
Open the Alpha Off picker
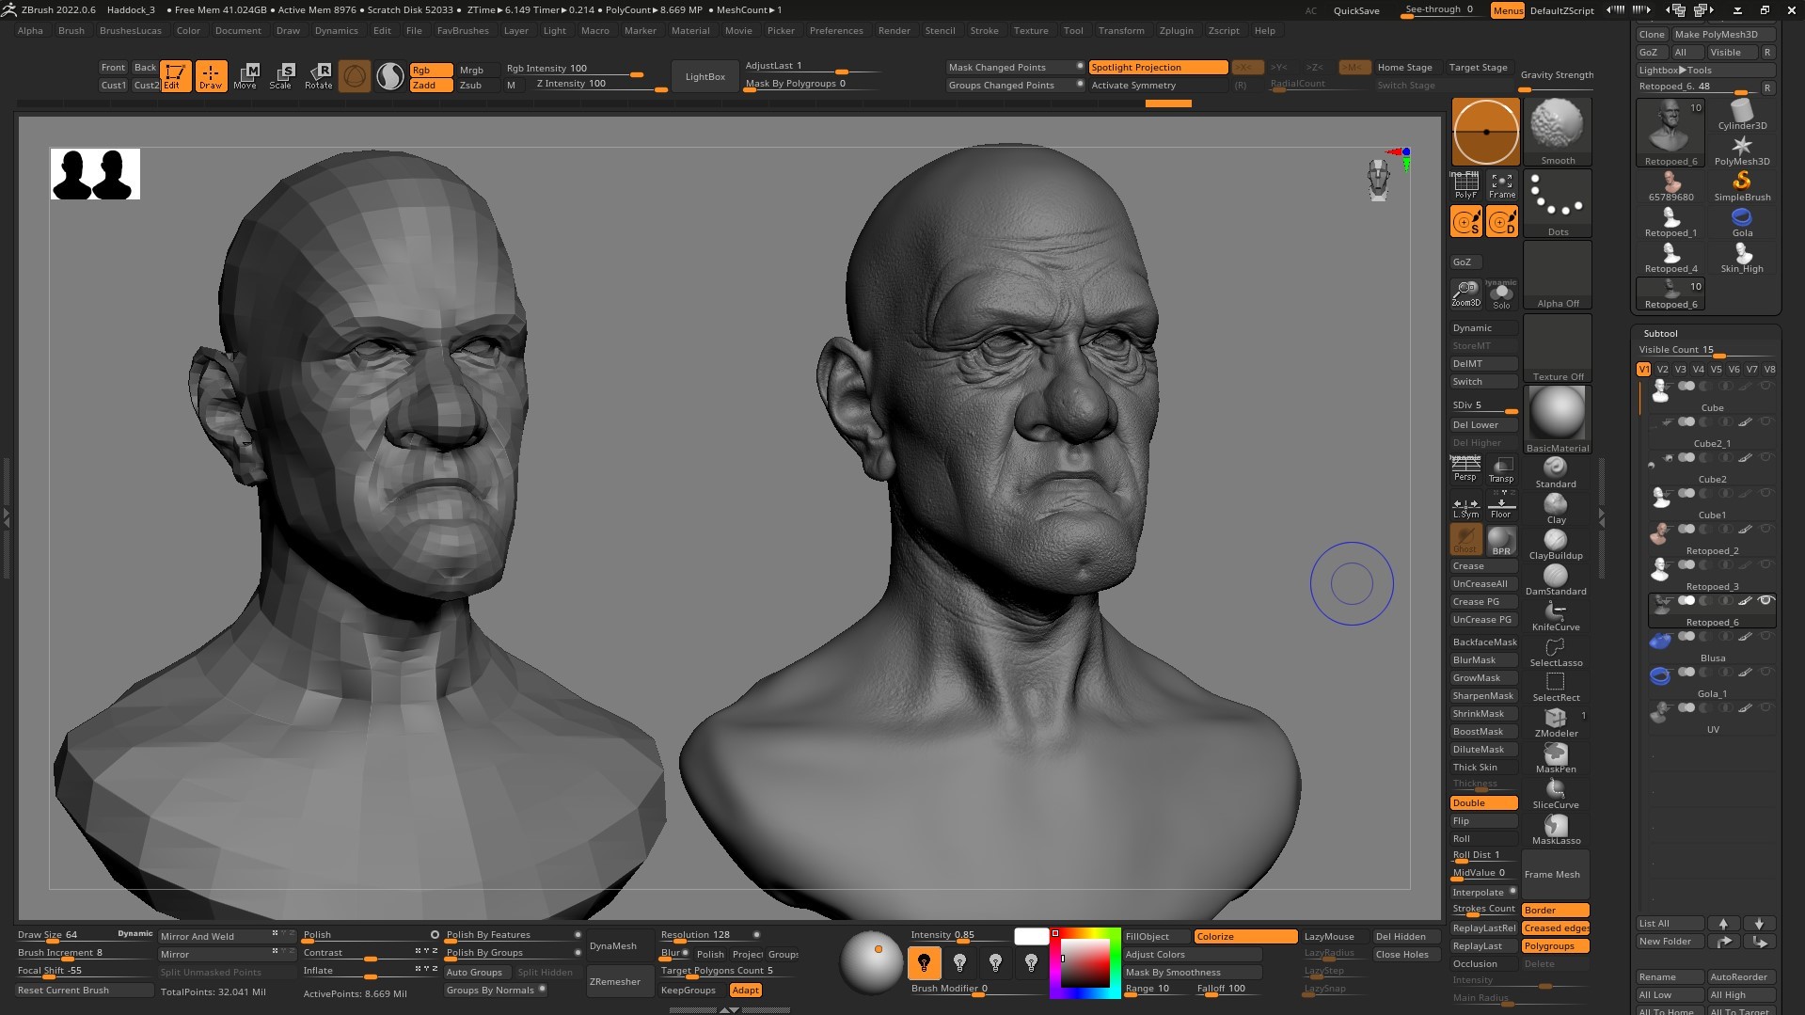1557,275
